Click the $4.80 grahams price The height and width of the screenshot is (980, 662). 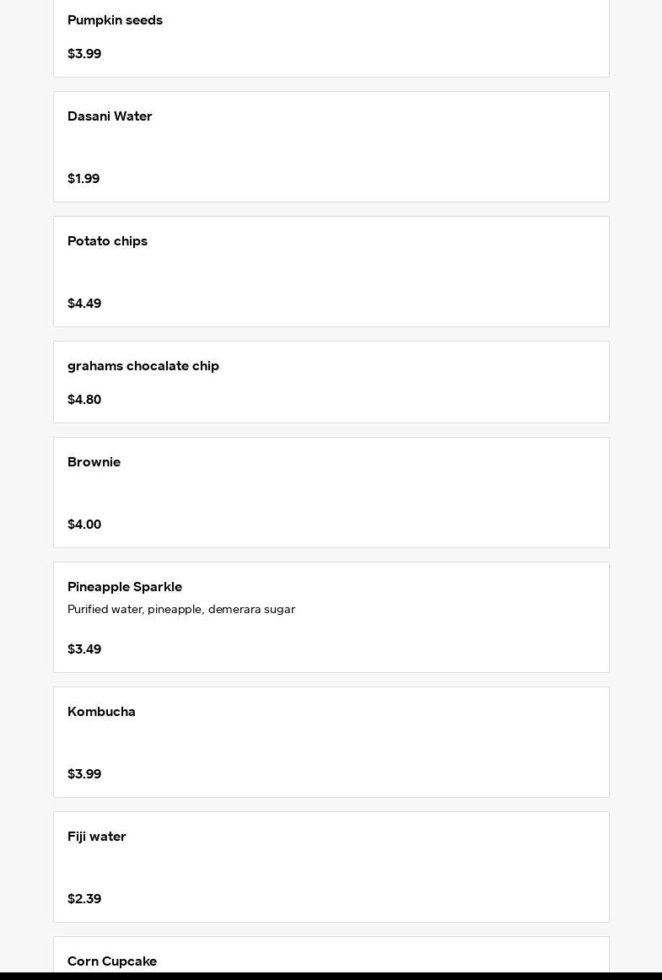click(x=84, y=400)
